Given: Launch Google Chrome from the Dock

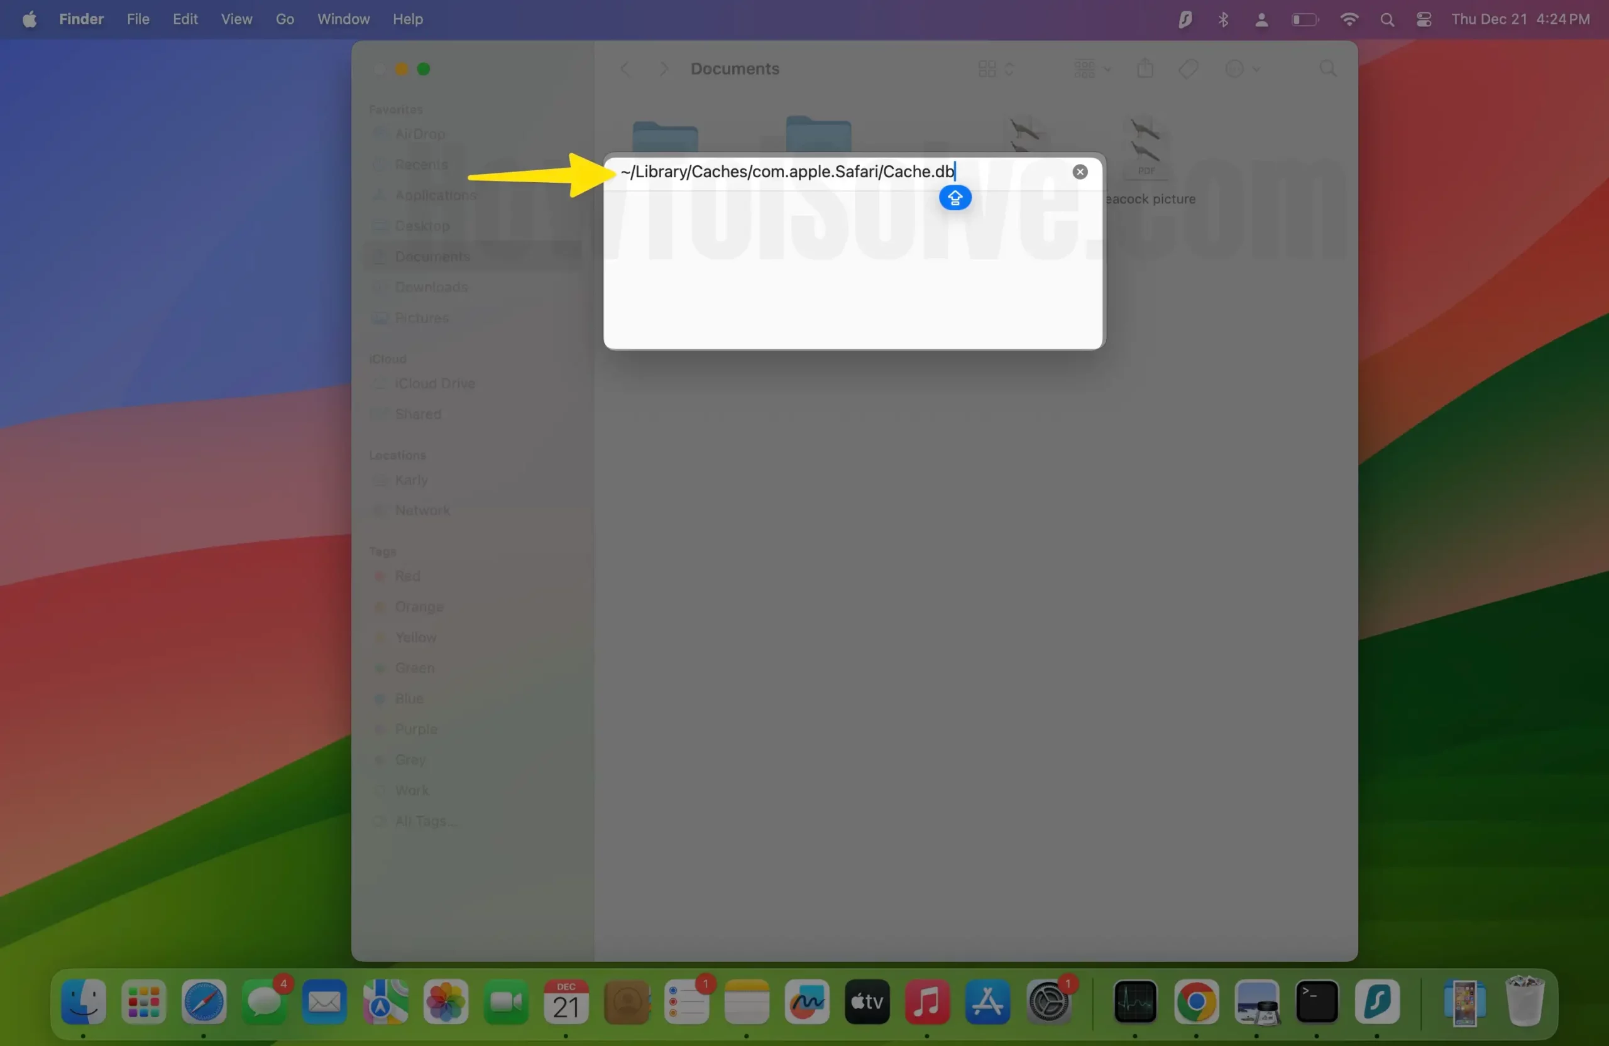Looking at the screenshot, I should tap(1196, 1001).
